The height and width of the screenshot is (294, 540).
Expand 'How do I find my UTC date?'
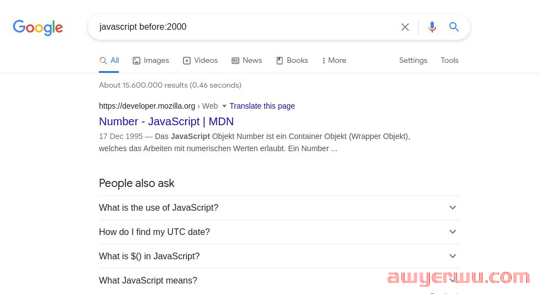(279, 232)
